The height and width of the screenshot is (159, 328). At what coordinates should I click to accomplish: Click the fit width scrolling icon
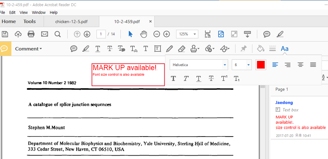click(208, 34)
